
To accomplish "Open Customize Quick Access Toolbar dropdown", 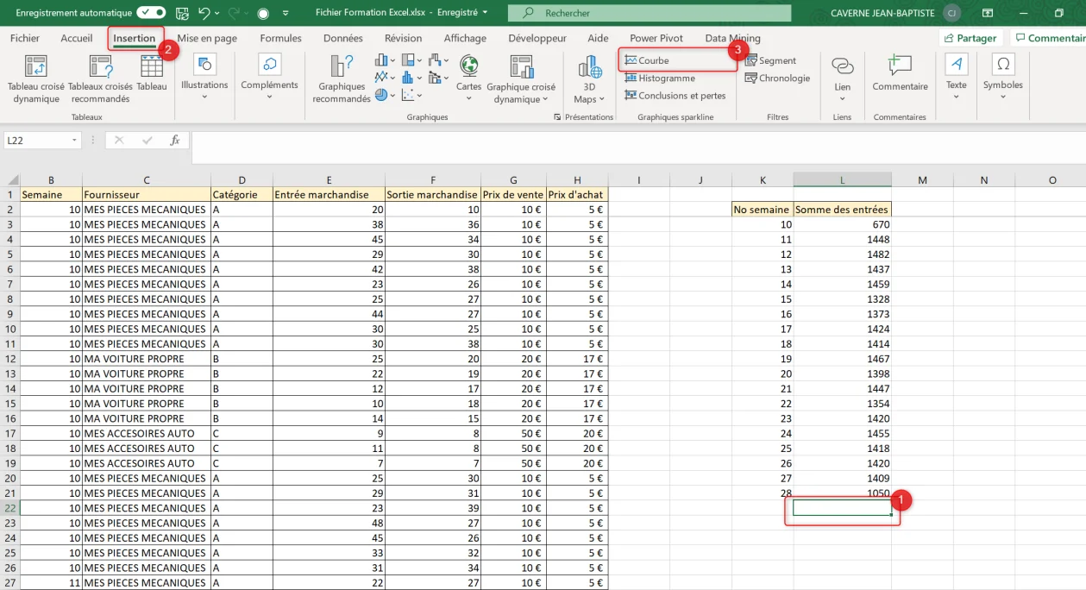I will 286,13.
